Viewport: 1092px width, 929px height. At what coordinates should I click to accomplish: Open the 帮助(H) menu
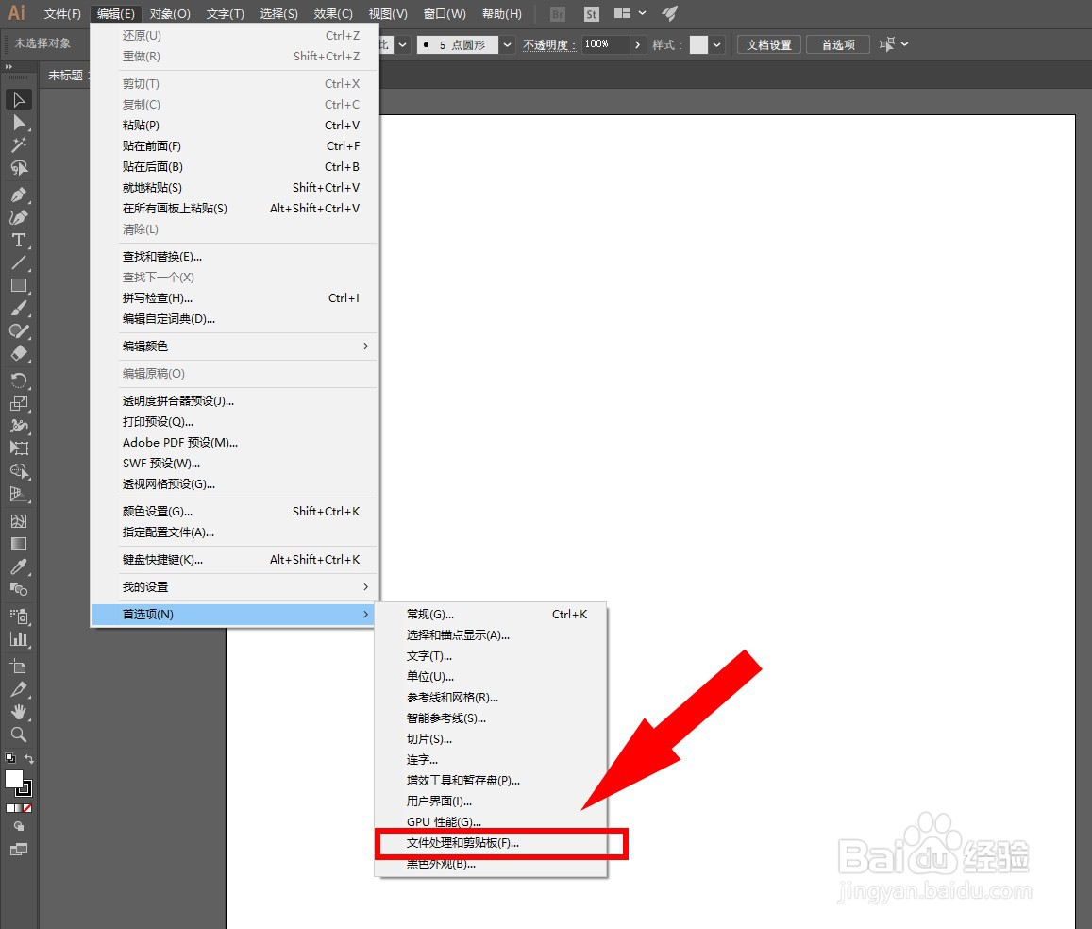pos(501,14)
